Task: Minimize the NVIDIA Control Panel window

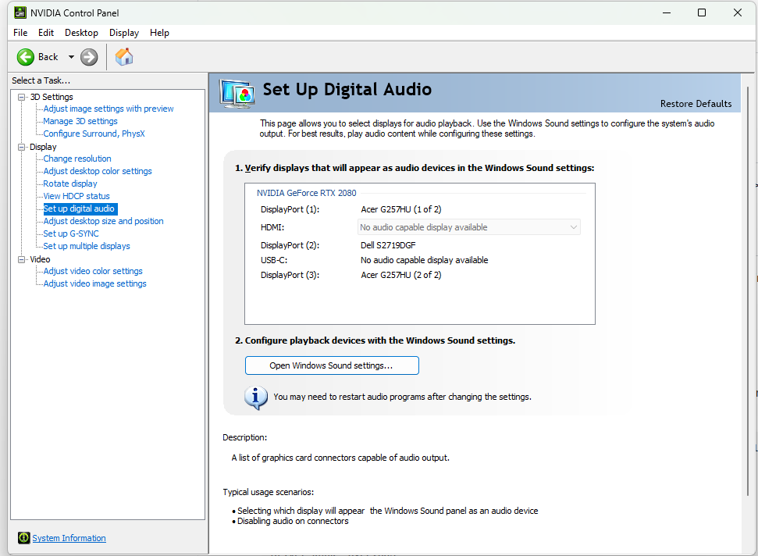Action: (667, 12)
